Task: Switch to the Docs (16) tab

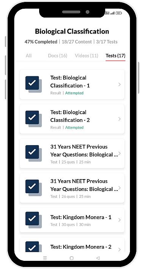Action: pyautogui.click(x=57, y=56)
